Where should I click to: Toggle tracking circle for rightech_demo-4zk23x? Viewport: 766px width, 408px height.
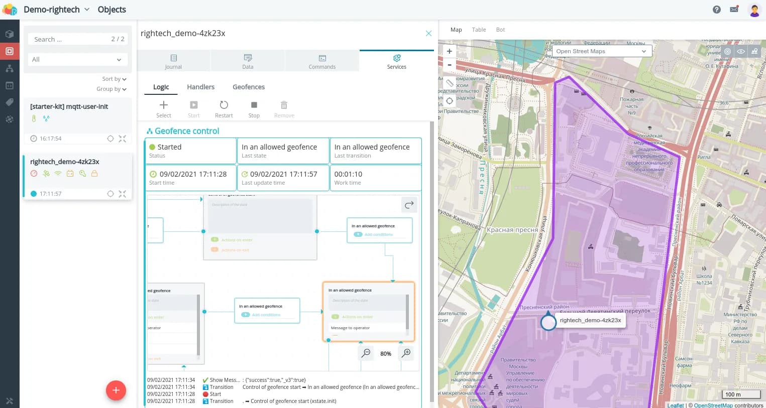[111, 194]
